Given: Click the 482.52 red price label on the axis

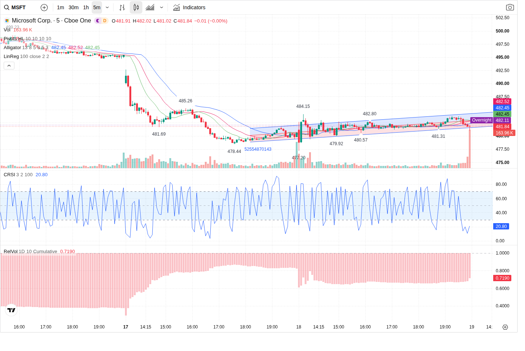Looking at the screenshot, I should coord(502,102).
